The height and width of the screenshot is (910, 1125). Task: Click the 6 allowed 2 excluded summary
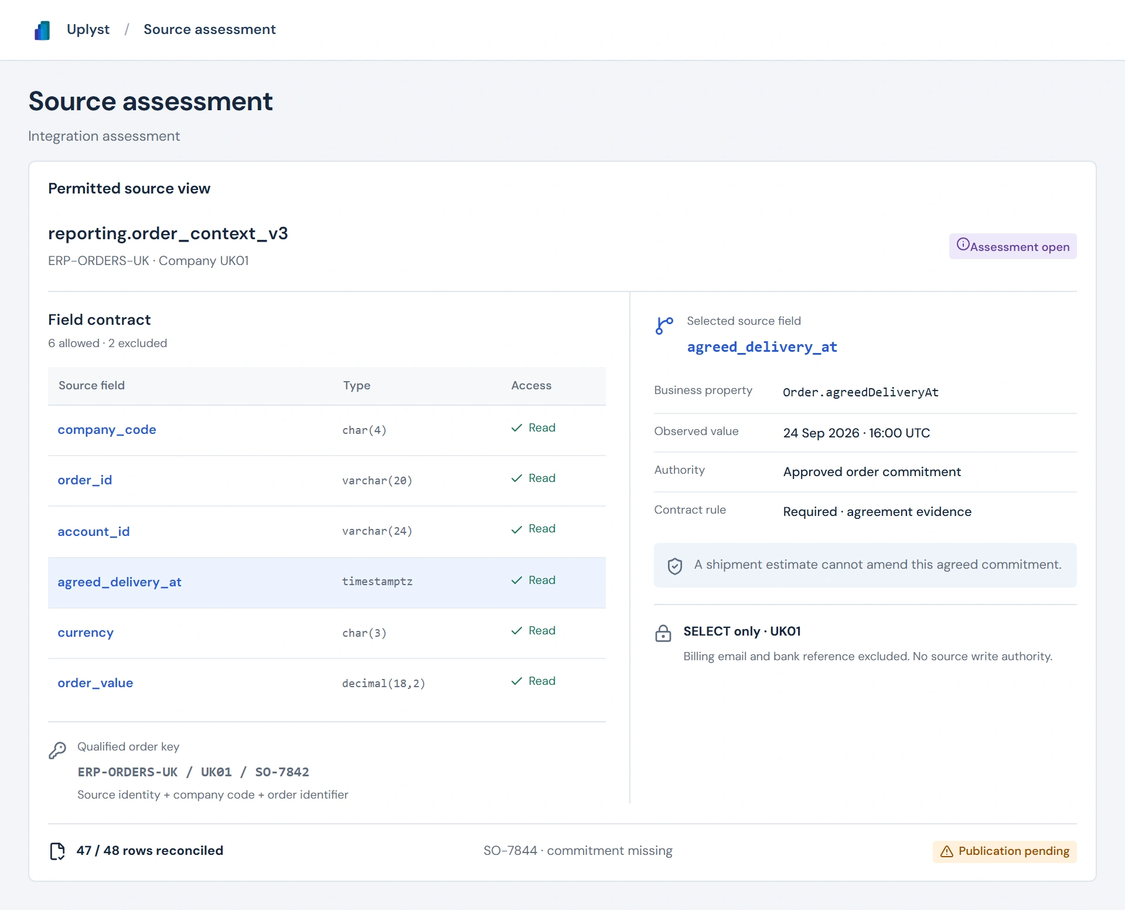tap(107, 343)
